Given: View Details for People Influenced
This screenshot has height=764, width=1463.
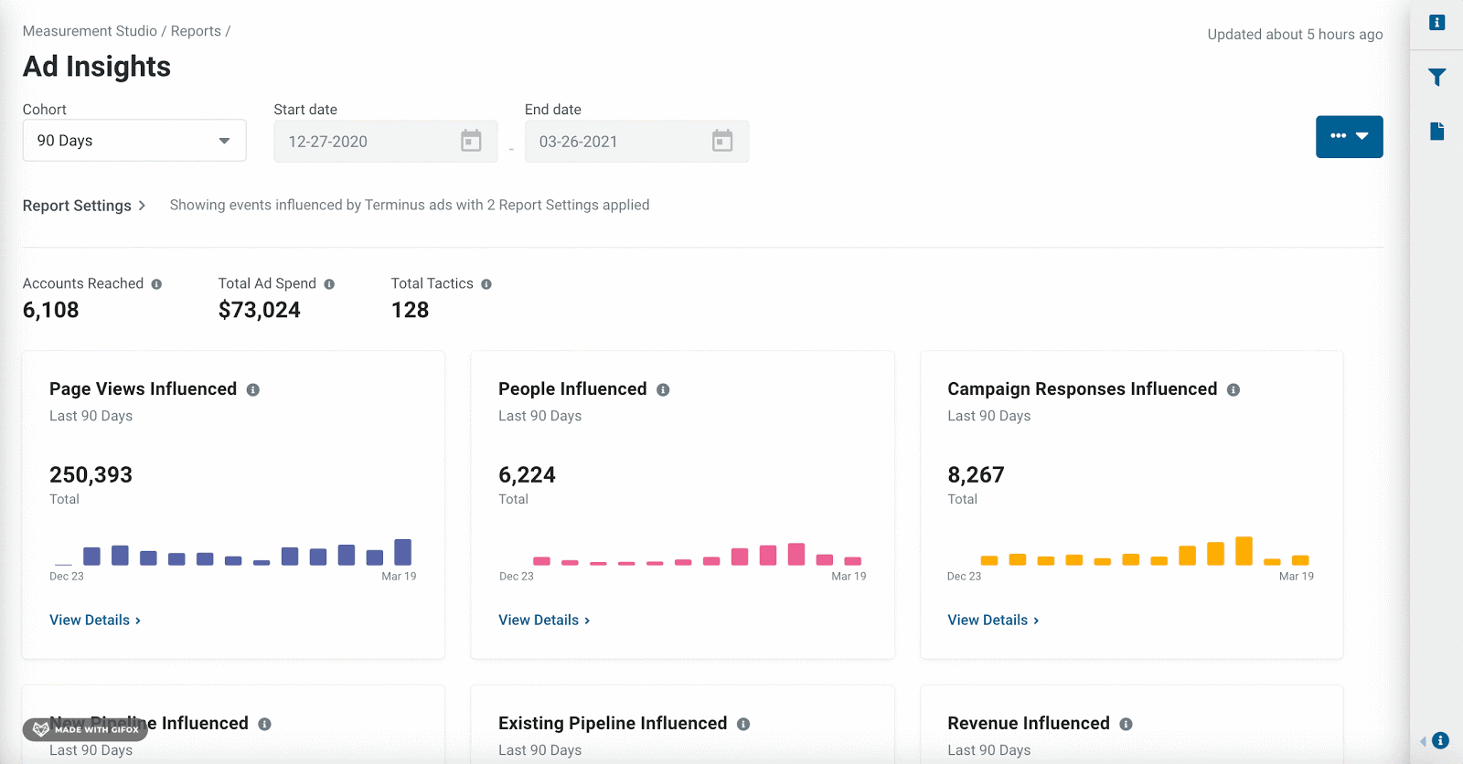Looking at the screenshot, I should (x=544, y=620).
